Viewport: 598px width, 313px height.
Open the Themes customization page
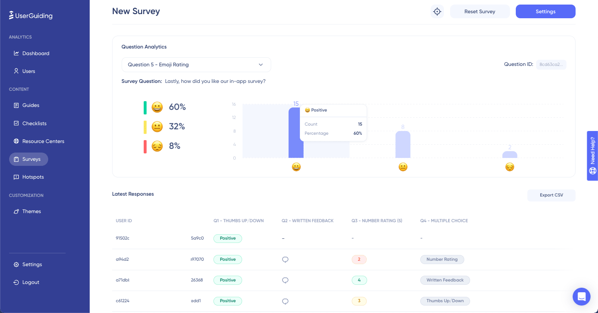coord(32,211)
